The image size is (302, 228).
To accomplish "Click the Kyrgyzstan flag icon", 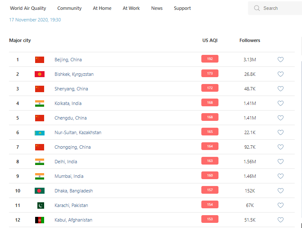I will pos(39,74).
